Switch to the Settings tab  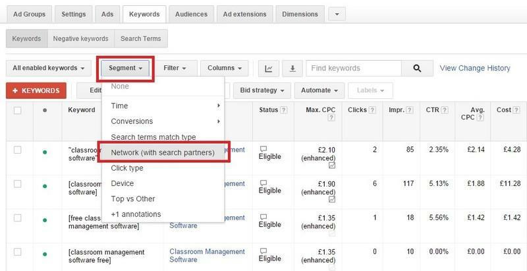(x=74, y=15)
